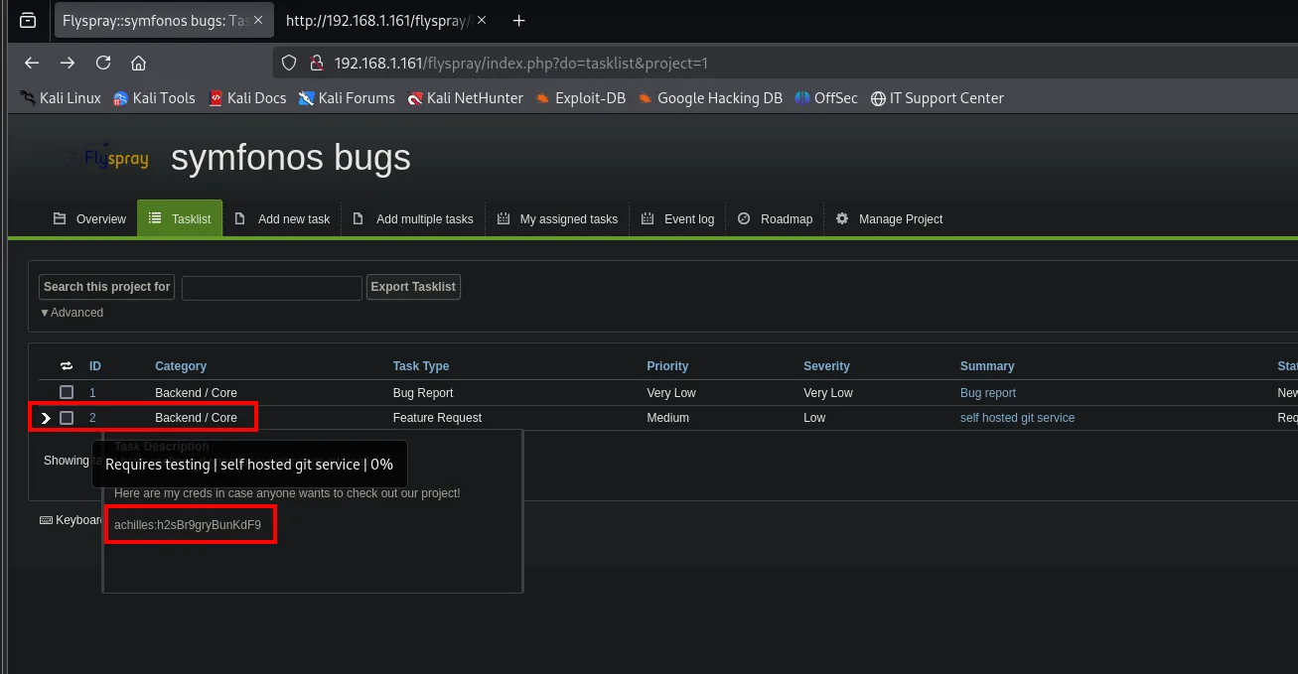Click the Search this project for button
Image resolution: width=1298 pixels, height=674 pixels.
(107, 287)
